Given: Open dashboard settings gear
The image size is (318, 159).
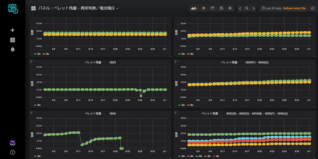Looking at the screenshot, I should tap(230, 8).
